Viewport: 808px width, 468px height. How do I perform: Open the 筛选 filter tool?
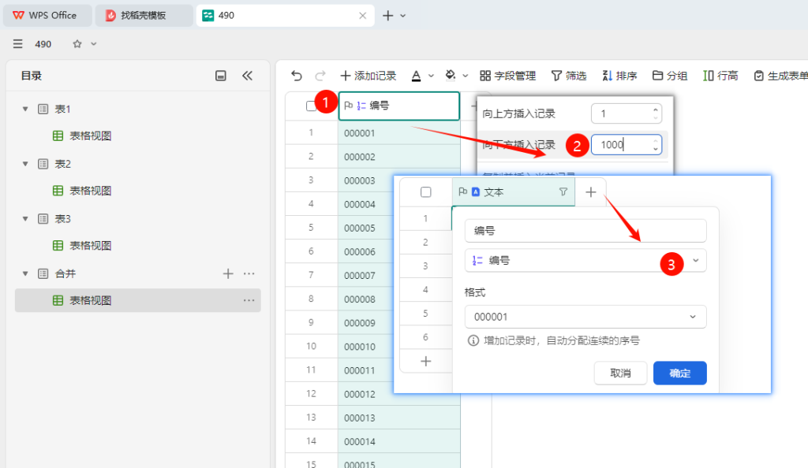click(569, 76)
